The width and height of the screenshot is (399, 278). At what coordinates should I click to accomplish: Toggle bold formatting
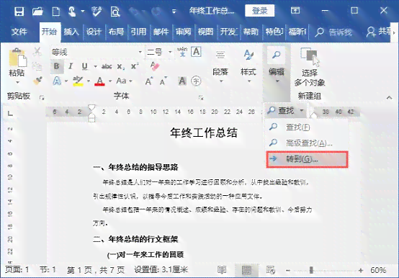coord(56,66)
